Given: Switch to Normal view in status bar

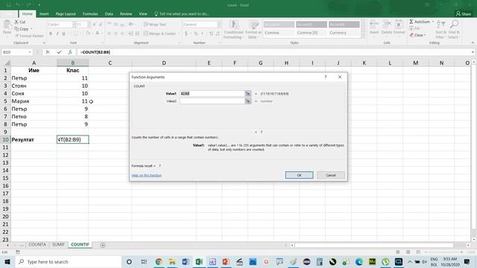Looking at the screenshot, I should [397, 252].
